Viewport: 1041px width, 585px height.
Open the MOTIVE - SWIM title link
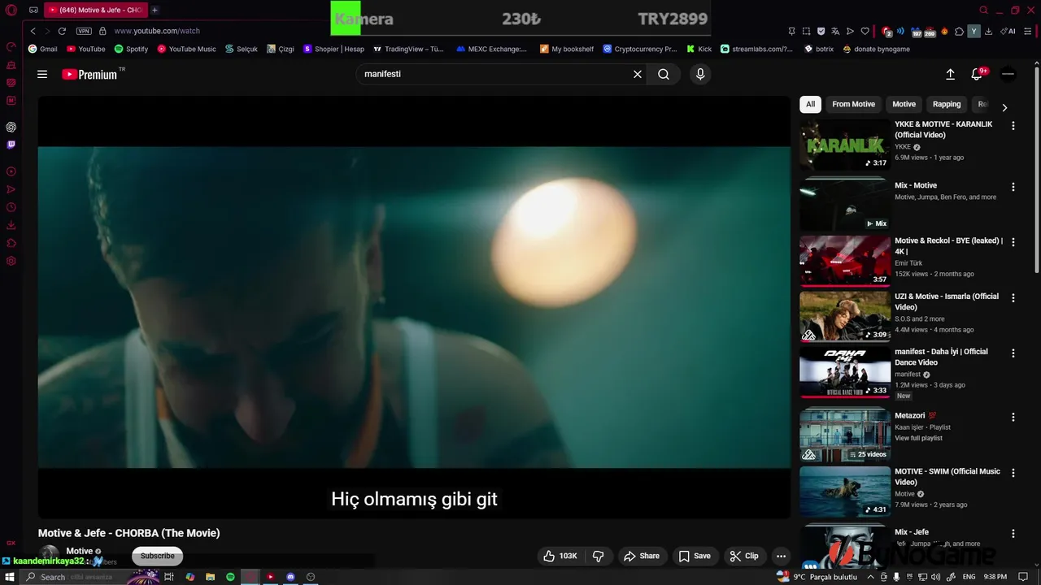pos(947,477)
